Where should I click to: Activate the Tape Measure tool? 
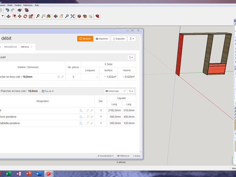[x=38, y=16]
